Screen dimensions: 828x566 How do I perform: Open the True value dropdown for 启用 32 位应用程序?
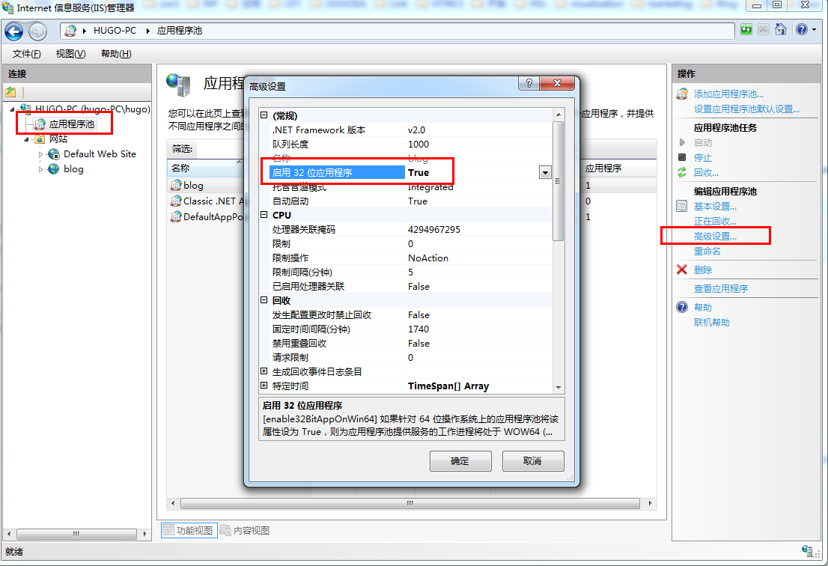click(545, 173)
